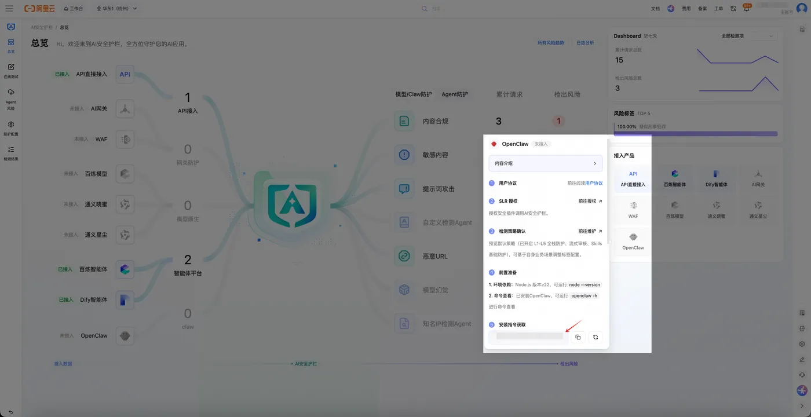This screenshot has width=811, height=417.
Task: Select Dify智能体 card under 接入产品
Action: [716, 178]
